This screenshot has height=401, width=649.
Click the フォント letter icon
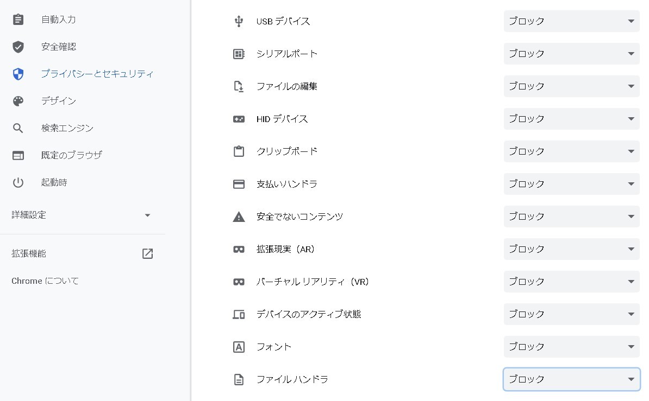coord(239,347)
